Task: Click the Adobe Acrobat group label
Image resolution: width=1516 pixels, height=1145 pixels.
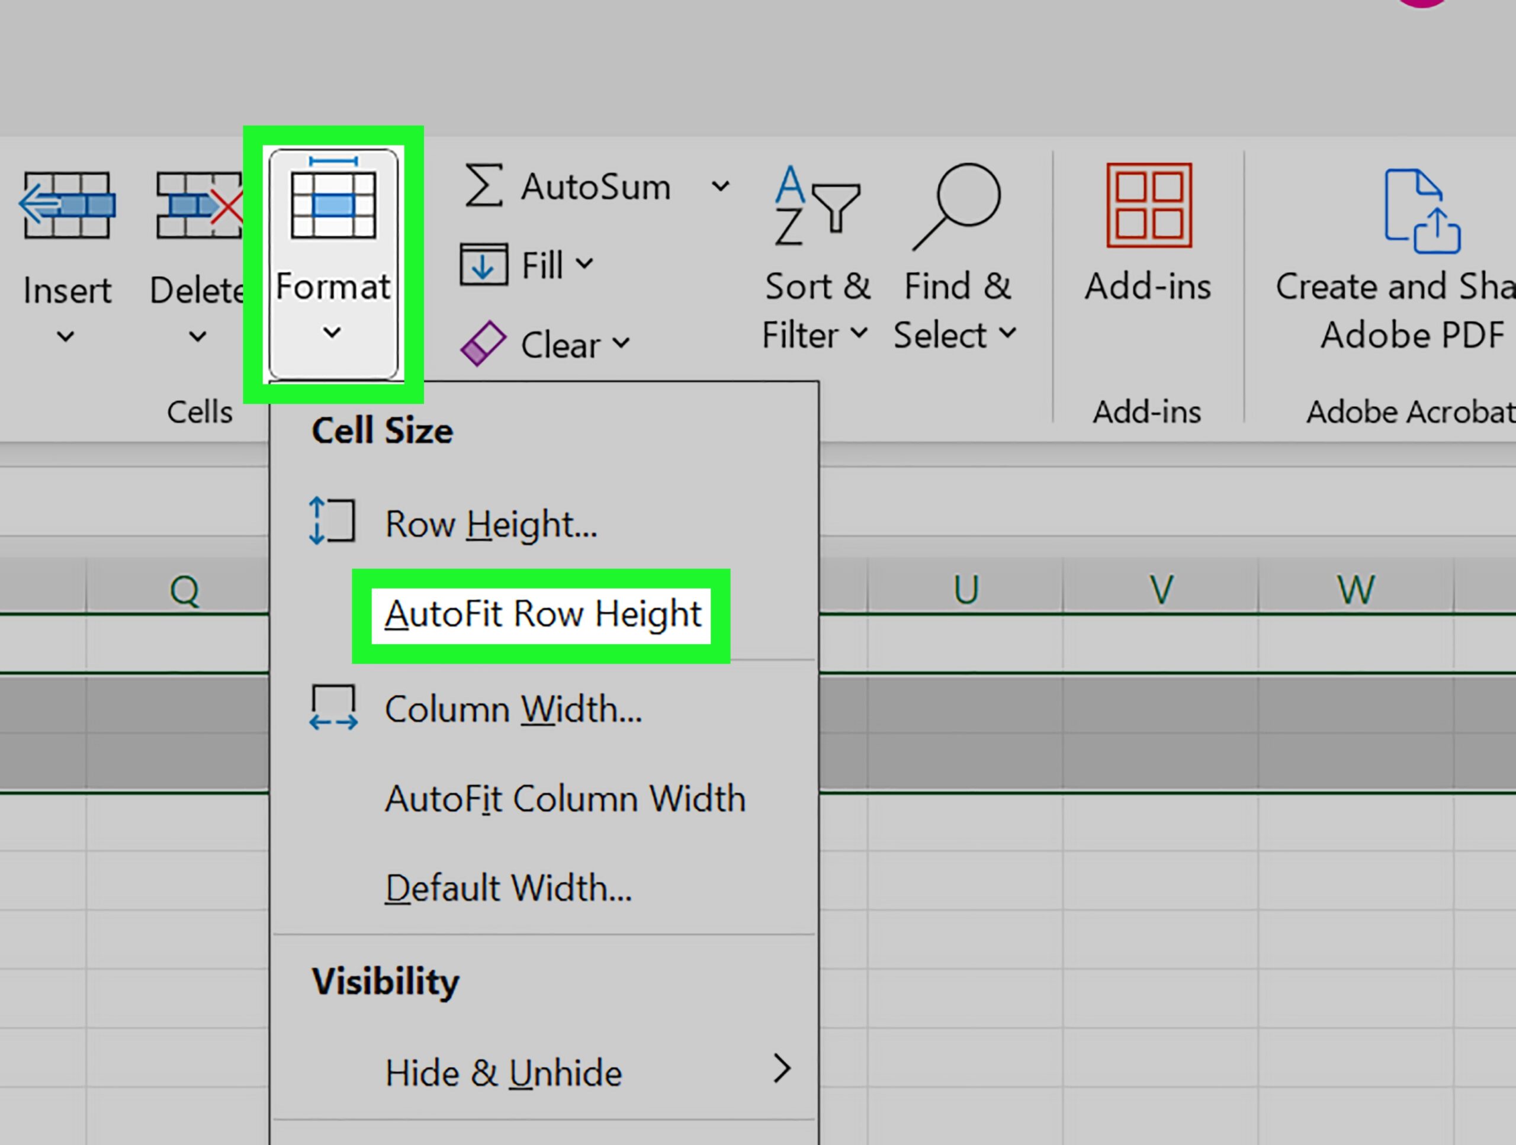Action: click(x=1411, y=412)
